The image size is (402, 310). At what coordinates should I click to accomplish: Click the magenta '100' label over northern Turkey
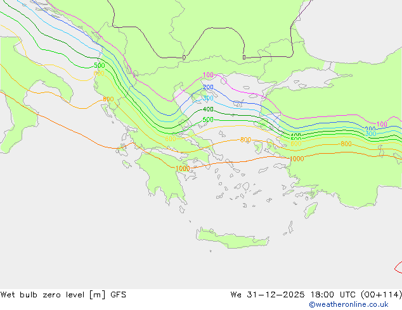(382, 124)
